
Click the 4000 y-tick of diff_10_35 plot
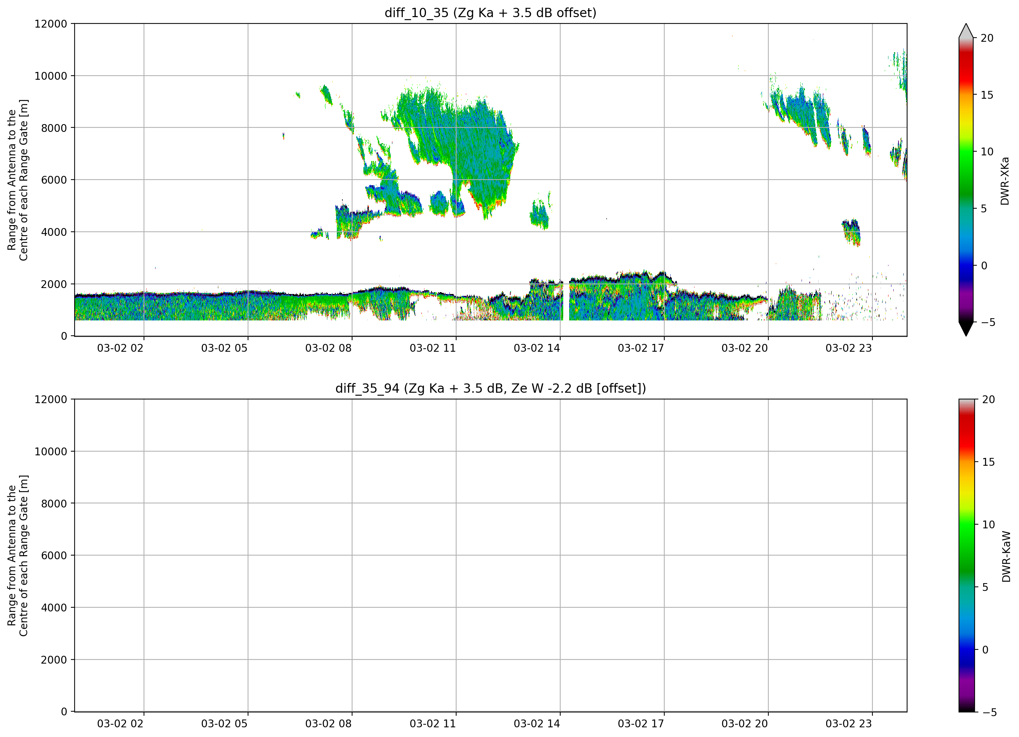(54, 232)
